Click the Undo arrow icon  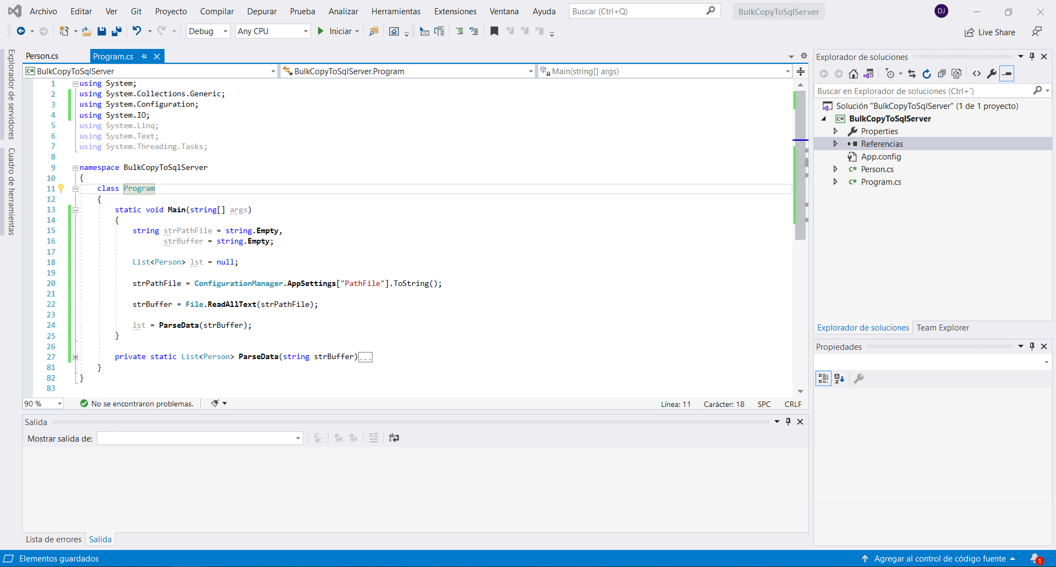click(137, 31)
